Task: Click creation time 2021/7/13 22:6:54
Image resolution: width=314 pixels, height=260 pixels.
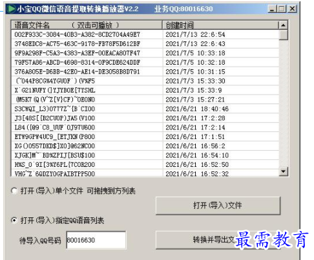Action: pyautogui.click(x=195, y=34)
